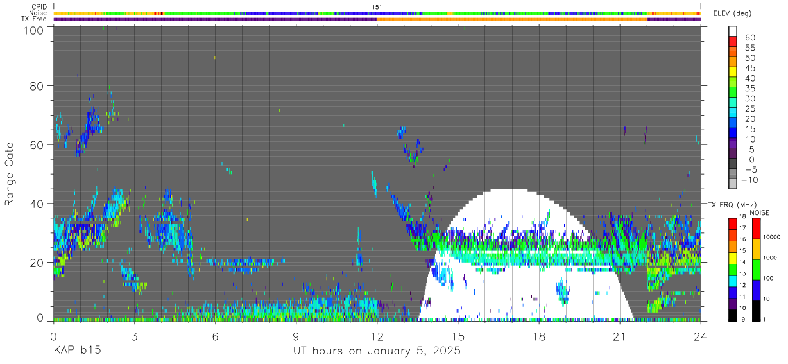Click the NOISE legend title
The height and width of the screenshot is (364, 788).
(760, 212)
